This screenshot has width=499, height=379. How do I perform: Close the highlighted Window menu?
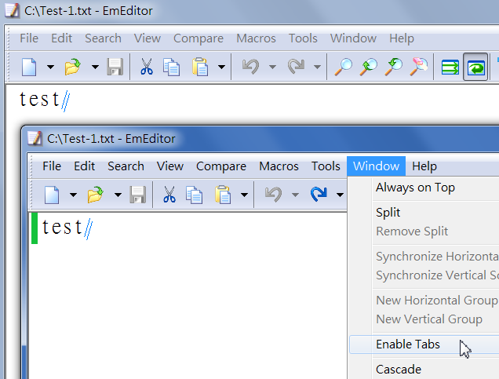[x=376, y=166]
